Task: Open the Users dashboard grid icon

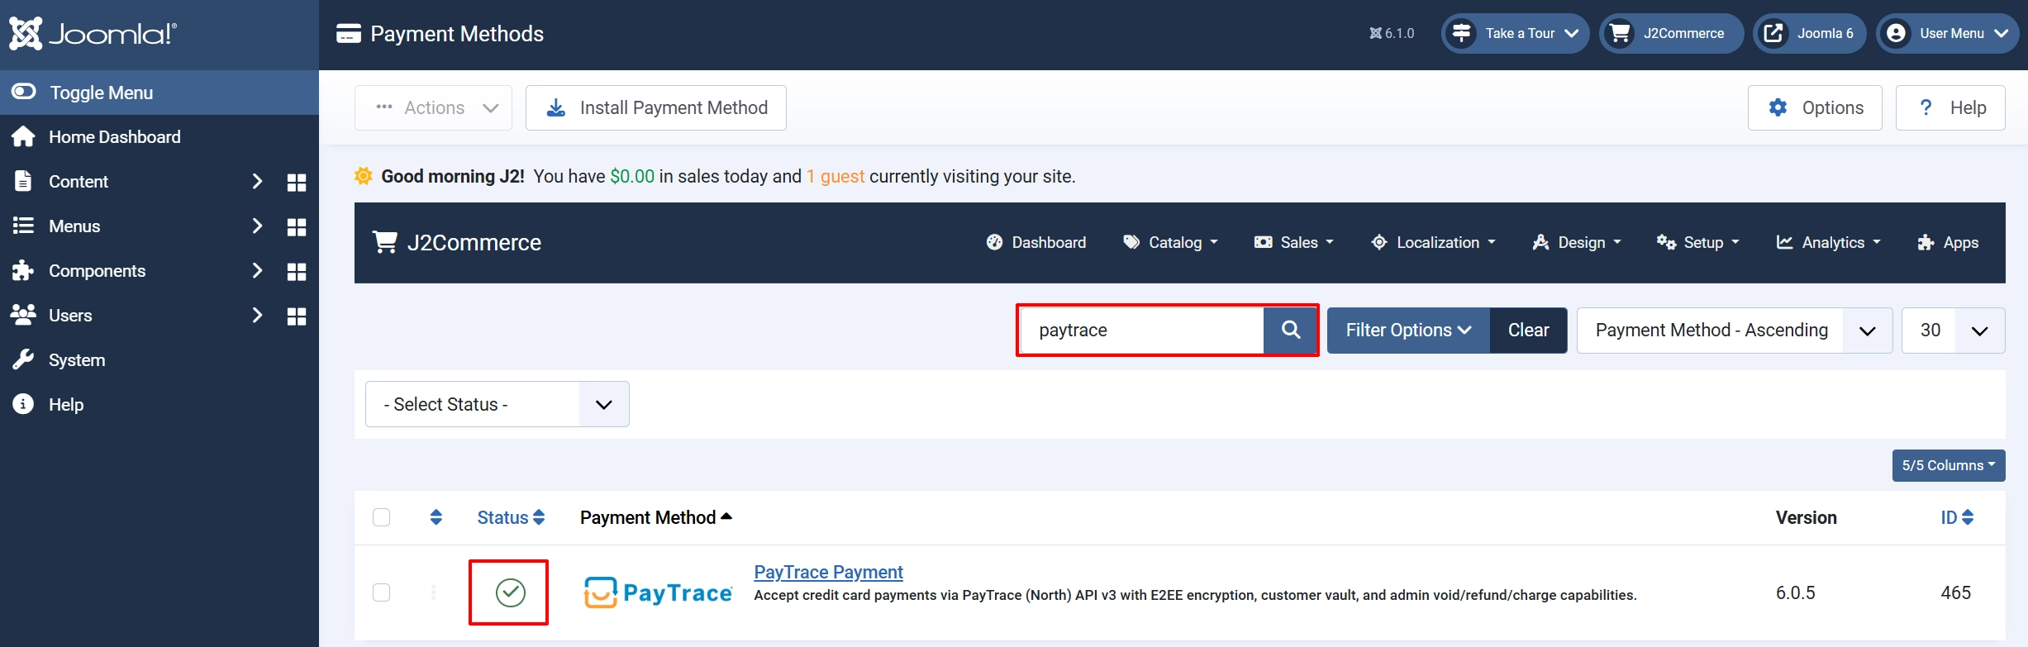Action: (x=297, y=316)
